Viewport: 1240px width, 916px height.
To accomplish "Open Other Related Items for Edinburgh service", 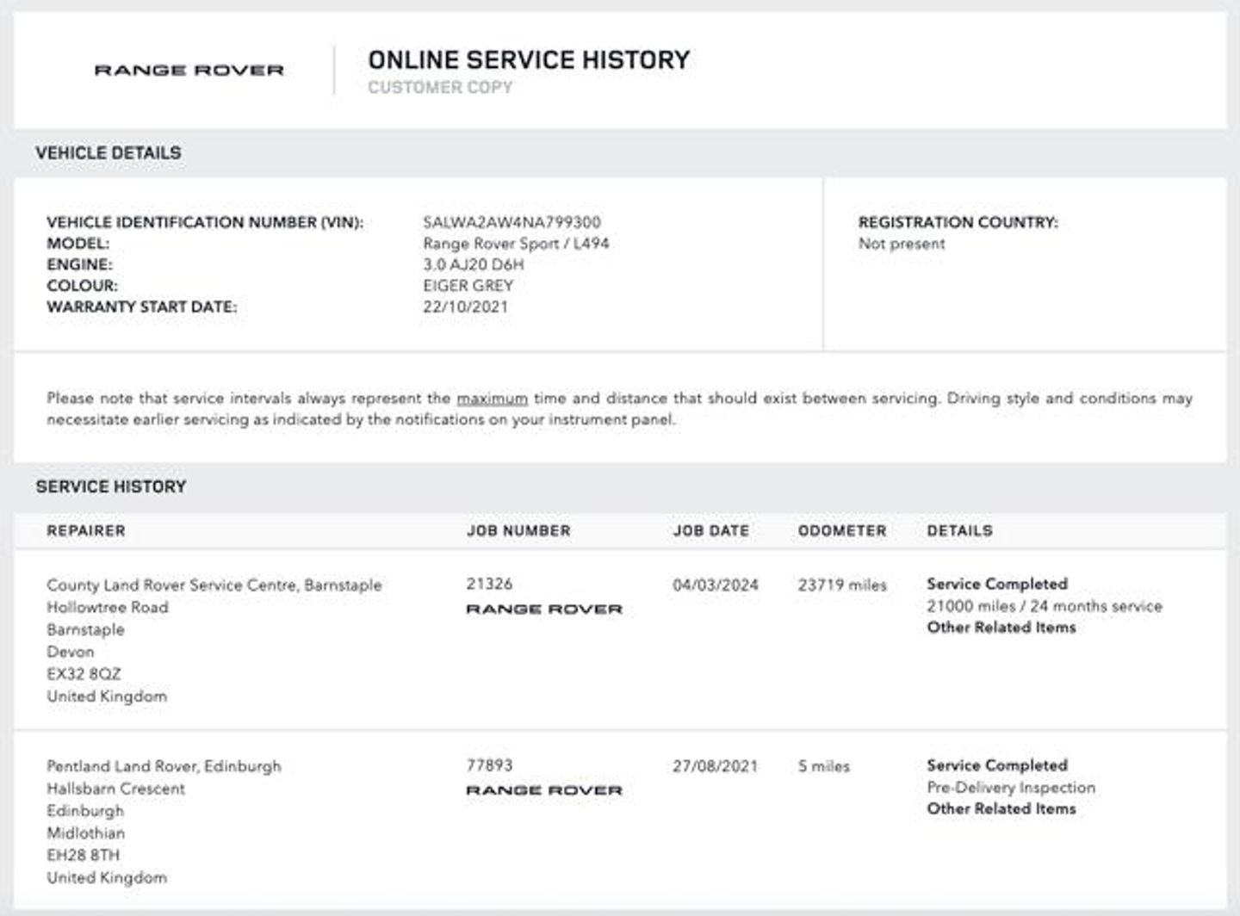I will coord(1001,809).
